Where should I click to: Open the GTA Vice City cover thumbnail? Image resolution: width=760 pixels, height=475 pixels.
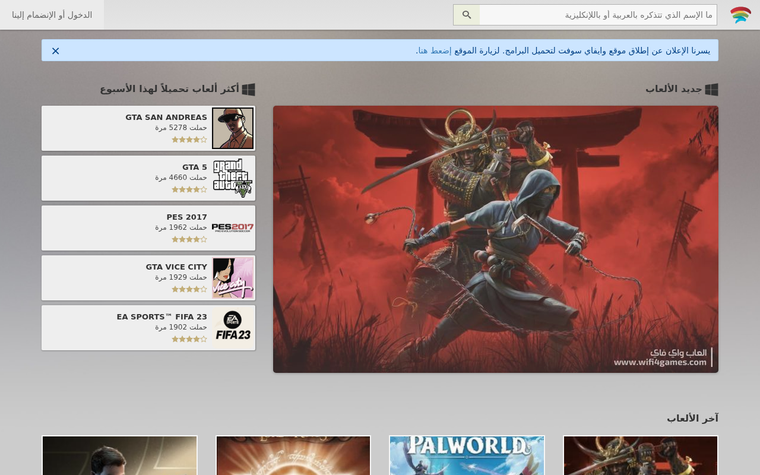(233, 278)
